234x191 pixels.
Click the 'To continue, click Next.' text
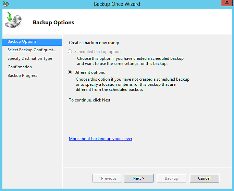click(x=90, y=100)
